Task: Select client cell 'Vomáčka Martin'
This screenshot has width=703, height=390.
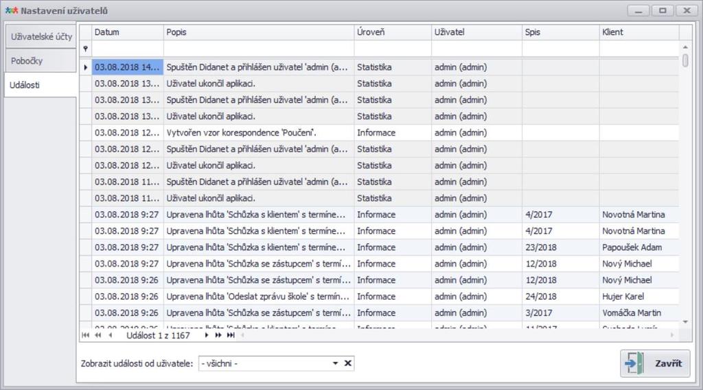Action: tap(639, 313)
